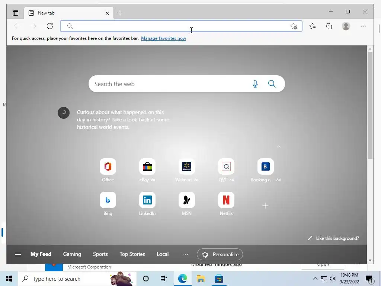Open the clock showing 10:48 PM
The height and width of the screenshot is (286, 381).
(349, 279)
